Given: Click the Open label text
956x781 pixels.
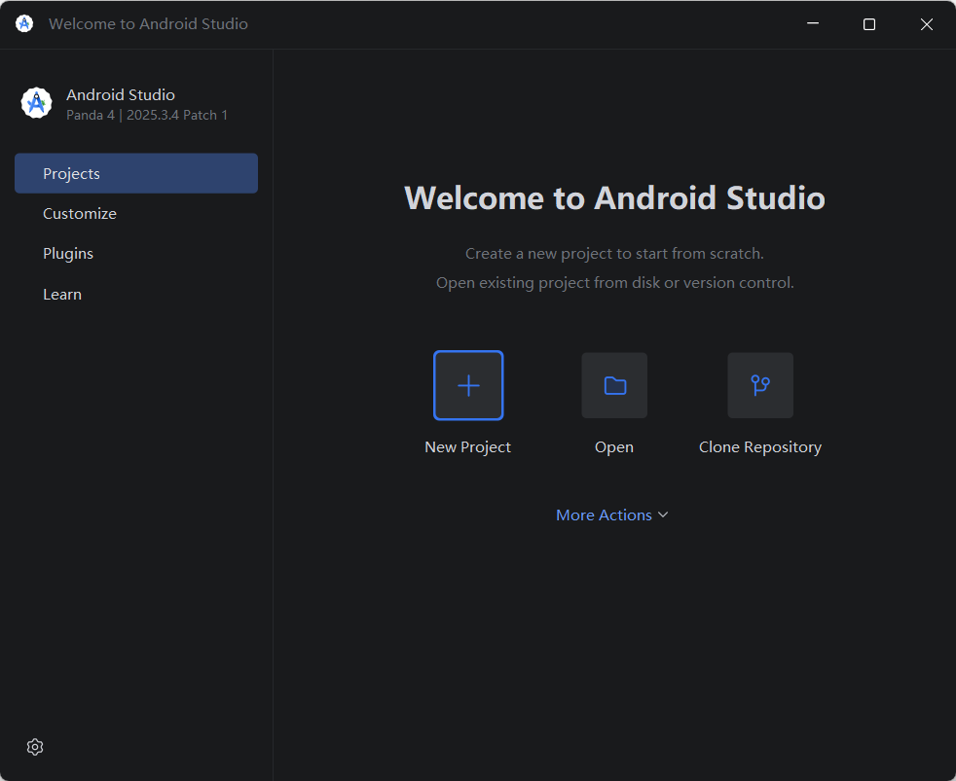Looking at the screenshot, I should (x=614, y=447).
